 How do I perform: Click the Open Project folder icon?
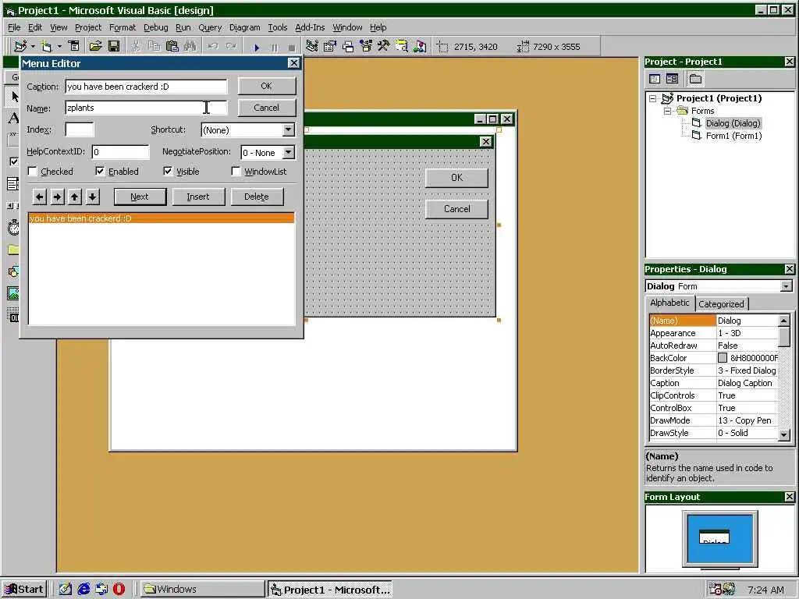pyautogui.click(x=95, y=46)
